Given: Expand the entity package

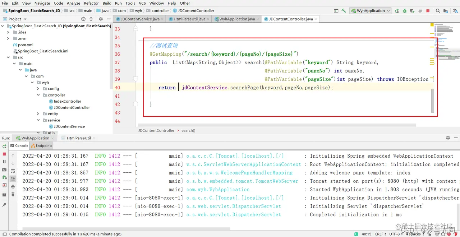Looking at the screenshot, I should tap(38, 114).
